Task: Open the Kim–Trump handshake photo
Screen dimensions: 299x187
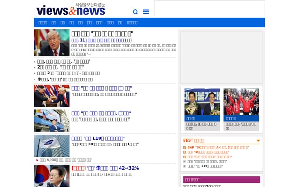Action: (x=52, y=96)
